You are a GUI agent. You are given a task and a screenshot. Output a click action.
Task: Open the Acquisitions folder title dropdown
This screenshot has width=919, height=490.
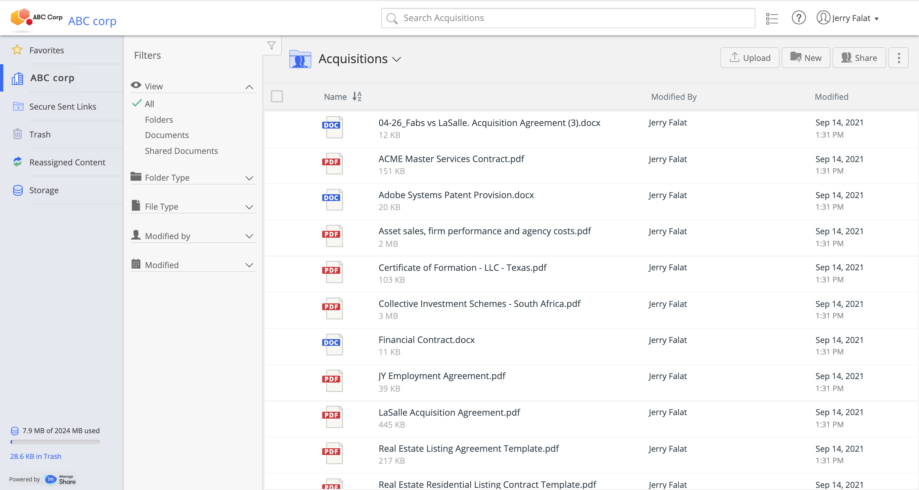click(396, 59)
